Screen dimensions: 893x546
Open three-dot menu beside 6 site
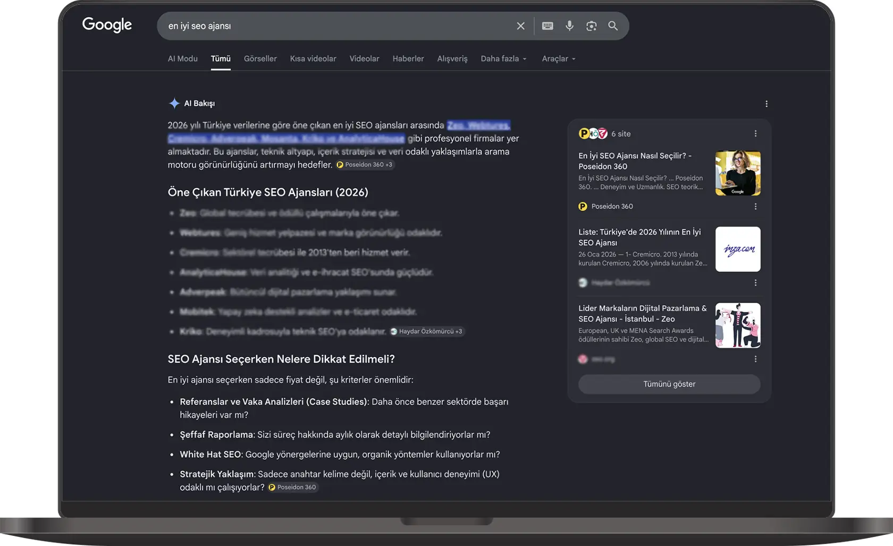pos(755,133)
